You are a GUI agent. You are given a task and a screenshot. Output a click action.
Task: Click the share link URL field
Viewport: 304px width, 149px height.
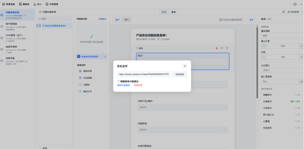coord(144,74)
